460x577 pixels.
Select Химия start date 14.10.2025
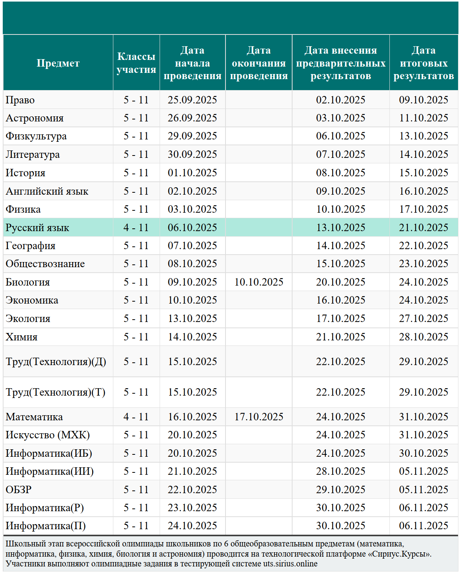pyautogui.click(x=193, y=337)
